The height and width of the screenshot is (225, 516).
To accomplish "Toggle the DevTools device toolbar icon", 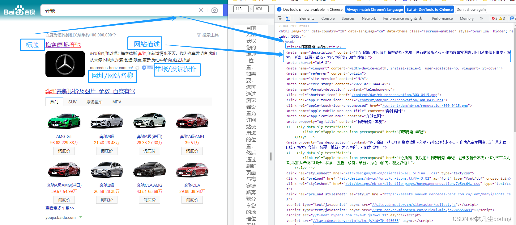I will [x=288, y=19].
